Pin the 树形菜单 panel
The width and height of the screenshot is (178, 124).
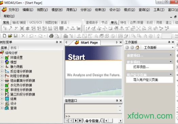tap(57, 42)
